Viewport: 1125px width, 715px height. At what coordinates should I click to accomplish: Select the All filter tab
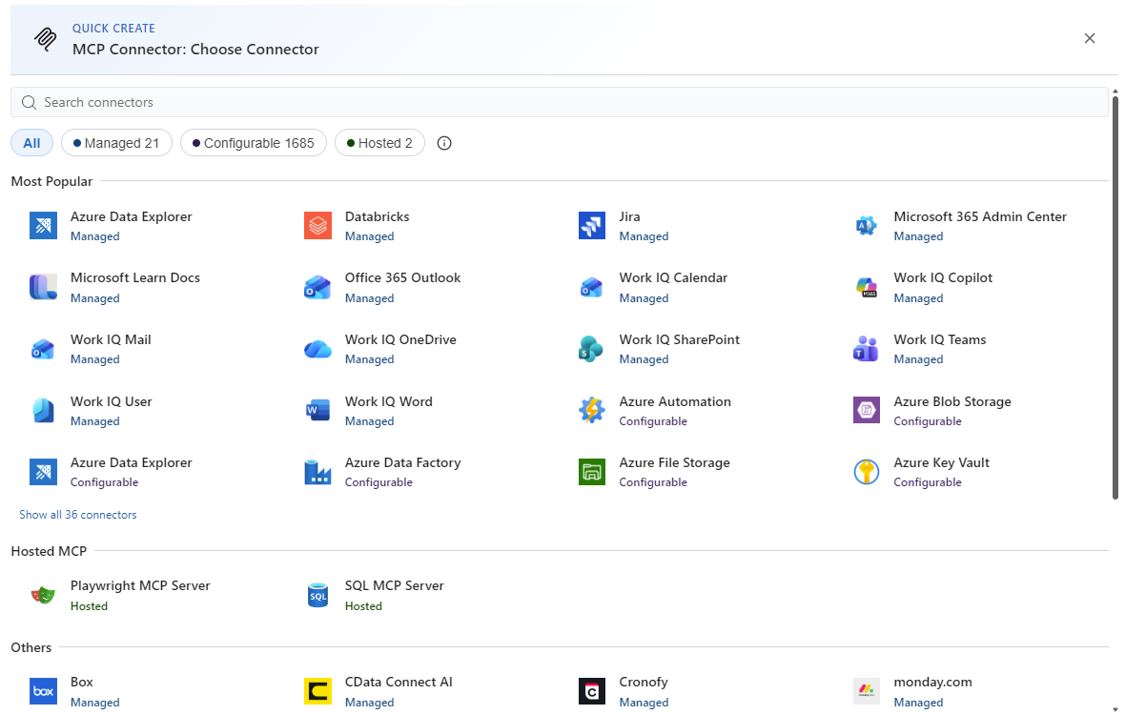tap(31, 143)
